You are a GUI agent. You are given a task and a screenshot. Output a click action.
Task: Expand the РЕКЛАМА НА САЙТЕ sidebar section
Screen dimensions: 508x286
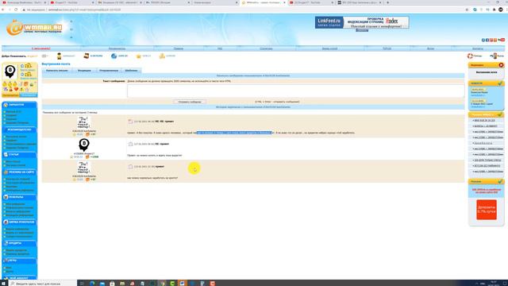click(x=19, y=172)
